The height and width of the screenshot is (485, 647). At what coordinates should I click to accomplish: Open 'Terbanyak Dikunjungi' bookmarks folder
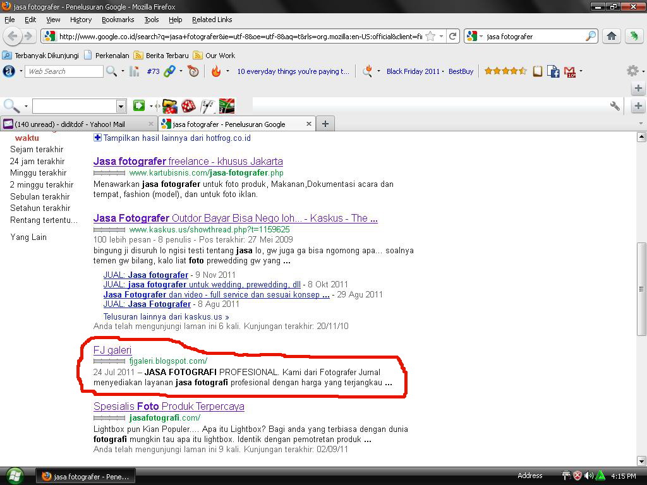pyautogui.click(x=40, y=56)
